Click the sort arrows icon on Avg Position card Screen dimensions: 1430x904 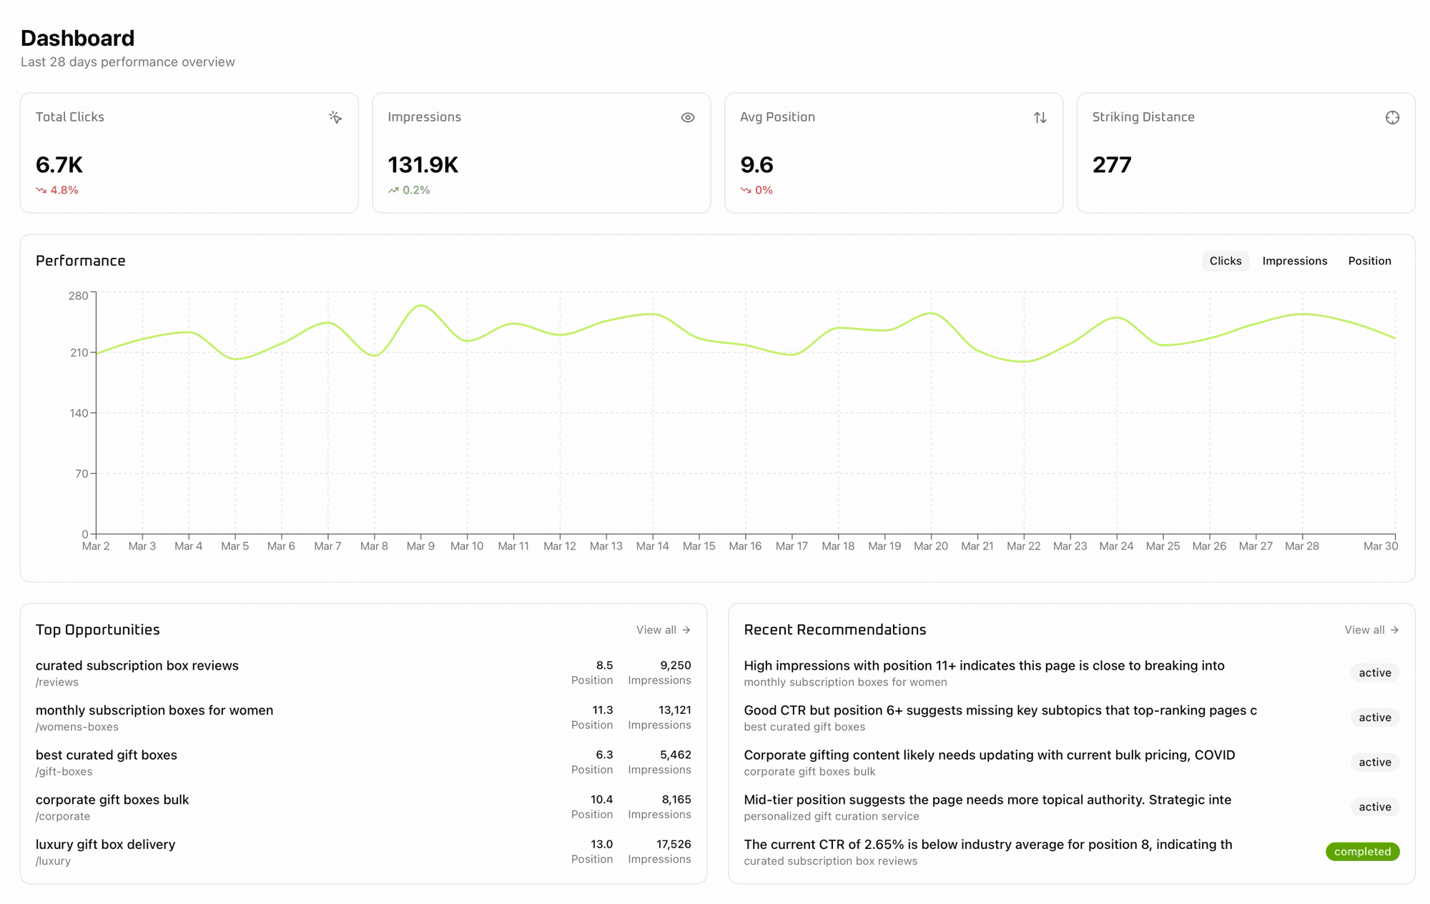pos(1040,117)
